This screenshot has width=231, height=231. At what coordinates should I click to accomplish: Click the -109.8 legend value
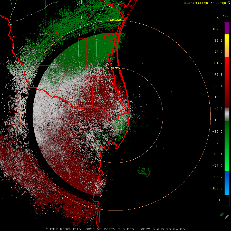[216, 188]
